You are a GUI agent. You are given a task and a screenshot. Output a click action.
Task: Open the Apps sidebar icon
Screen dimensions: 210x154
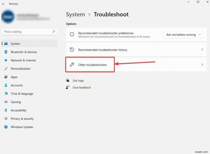[x=6, y=77]
